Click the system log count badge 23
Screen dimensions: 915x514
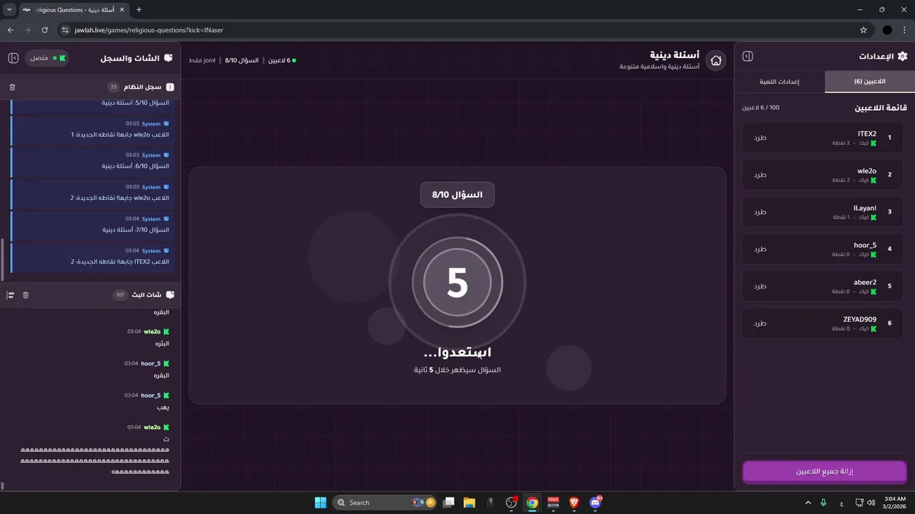(x=113, y=87)
